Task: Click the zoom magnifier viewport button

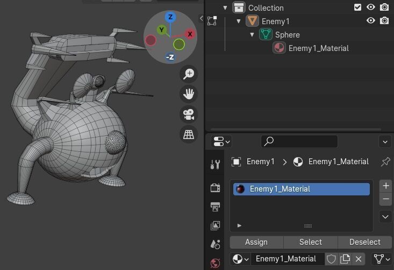Action: pyautogui.click(x=189, y=74)
